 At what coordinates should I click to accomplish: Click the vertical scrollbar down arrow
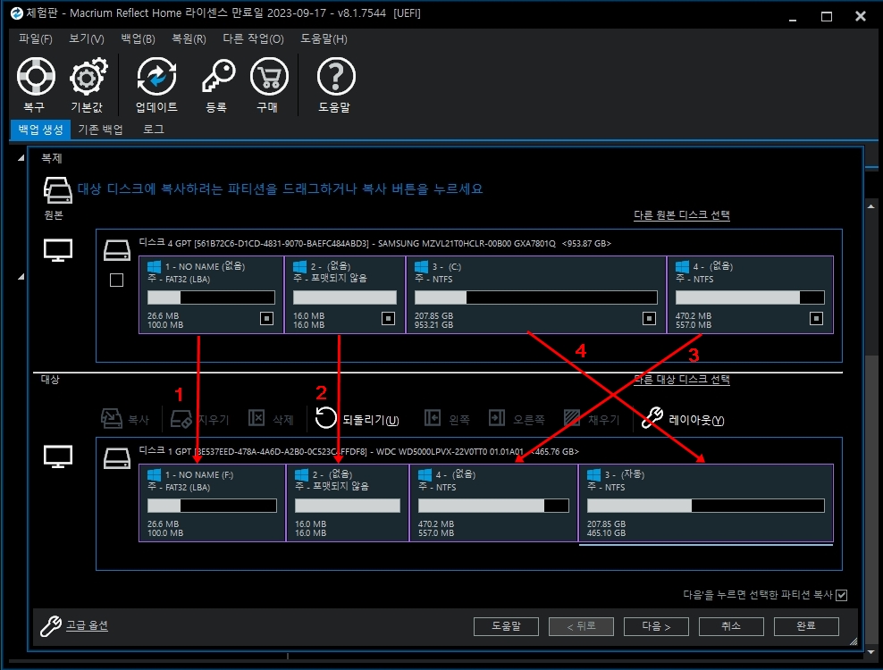click(871, 652)
